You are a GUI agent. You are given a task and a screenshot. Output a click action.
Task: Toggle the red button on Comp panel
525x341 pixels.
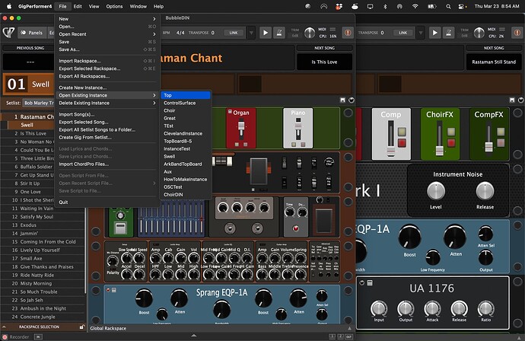pos(402,143)
